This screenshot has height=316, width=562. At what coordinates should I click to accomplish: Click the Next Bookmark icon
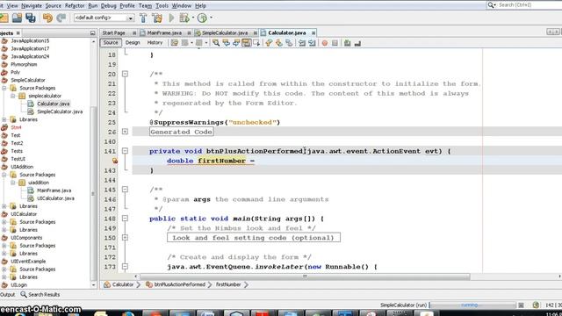pyautogui.click(x=279, y=43)
